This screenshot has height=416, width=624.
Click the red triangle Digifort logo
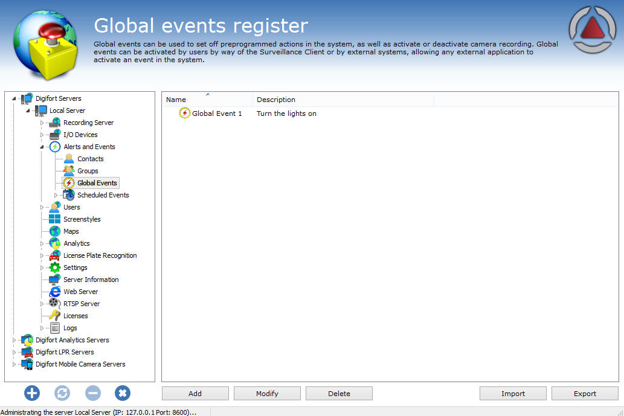pos(593,30)
